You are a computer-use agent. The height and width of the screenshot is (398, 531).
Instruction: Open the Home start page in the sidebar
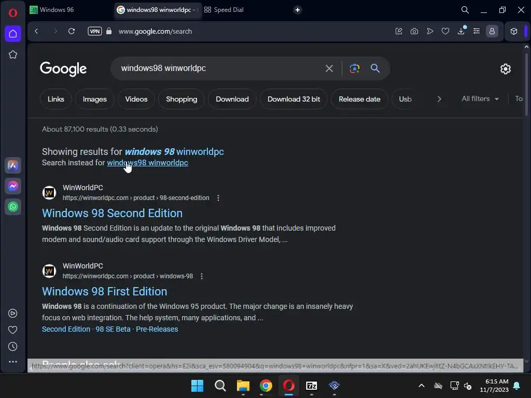point(13,34)
